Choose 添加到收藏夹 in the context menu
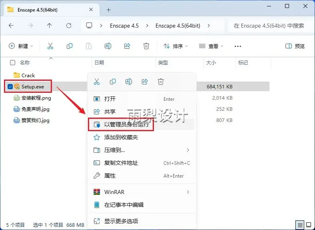Image resolution: width=315 pixels, height=230 pixels. (142, 137)
